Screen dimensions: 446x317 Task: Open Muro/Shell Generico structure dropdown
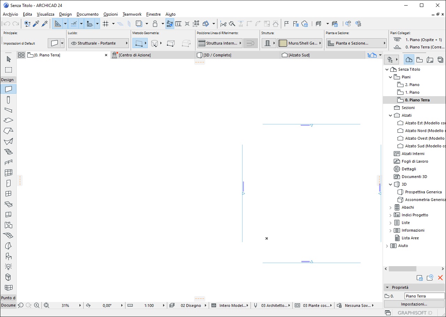(x=300, y=43)
